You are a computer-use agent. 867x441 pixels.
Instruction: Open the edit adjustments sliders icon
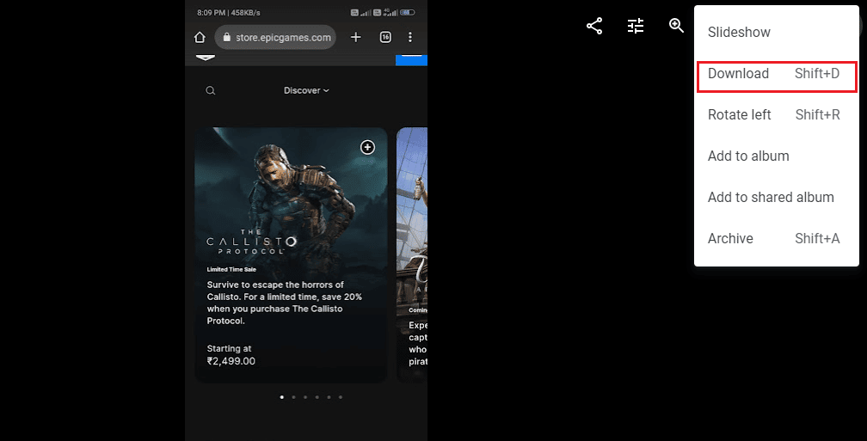pos(636,26)
